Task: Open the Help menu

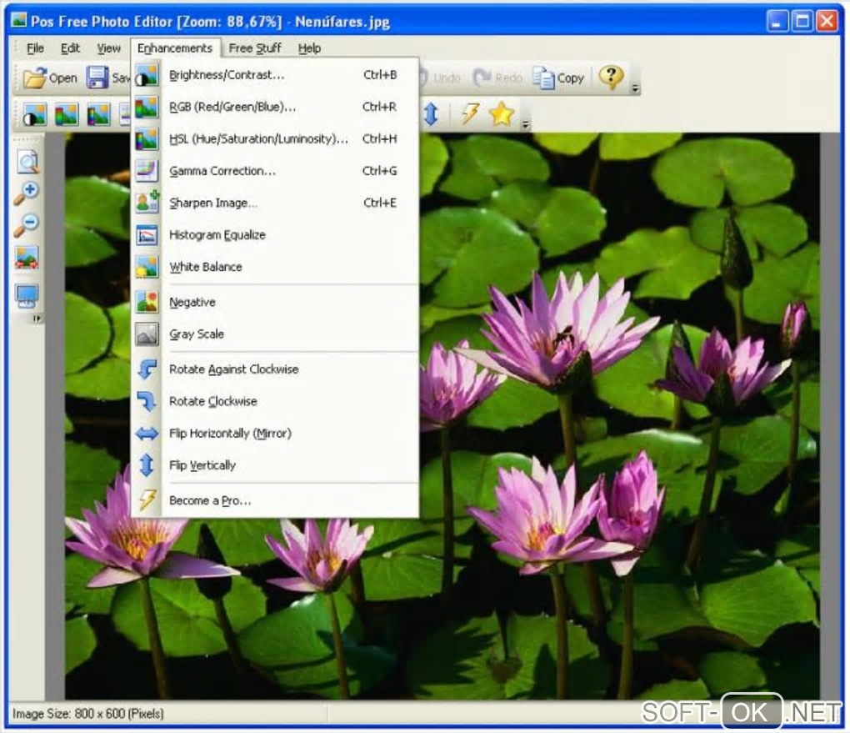Action: point(309,48)
